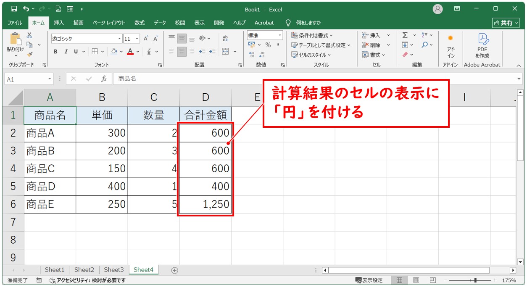The height and width of the screenshot is (287, 527).
Task: Apply bold formatting to the selection
Action: [55, 51]
